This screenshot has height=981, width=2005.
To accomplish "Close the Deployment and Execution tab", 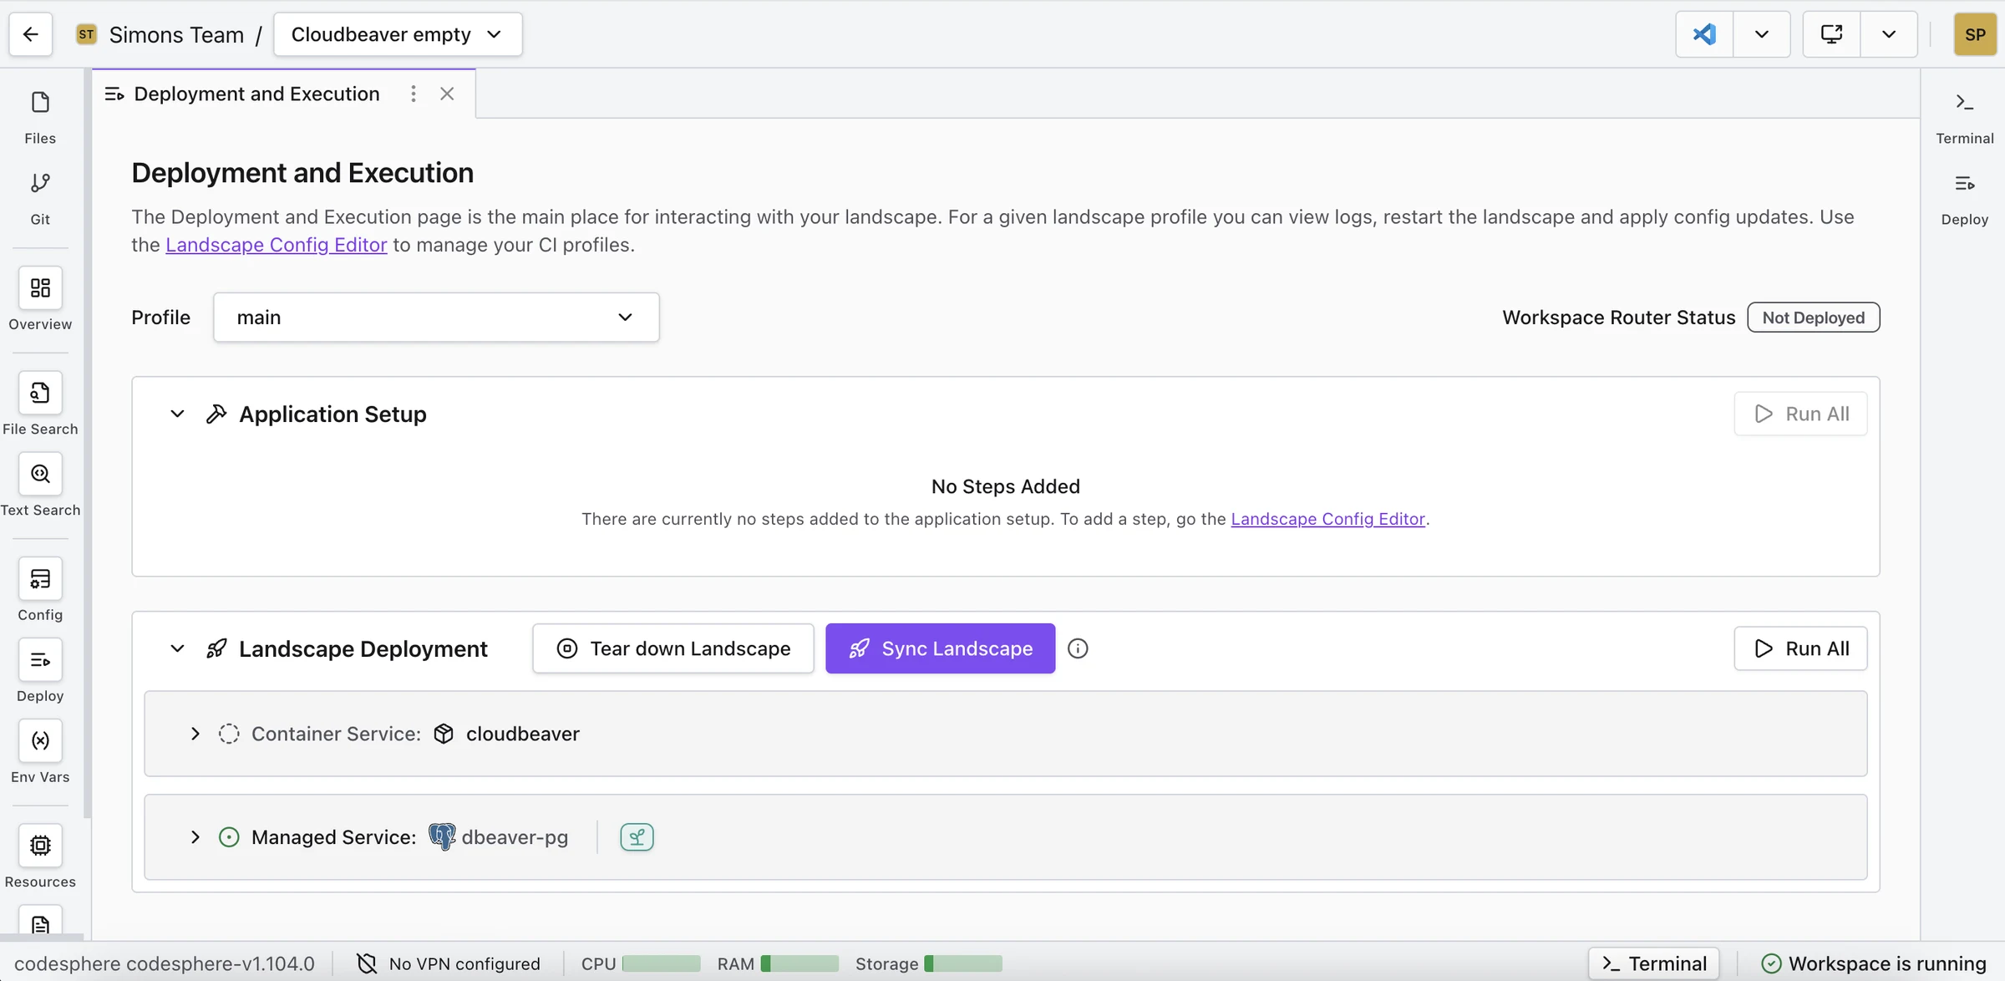I will click(x=447, y=94).
